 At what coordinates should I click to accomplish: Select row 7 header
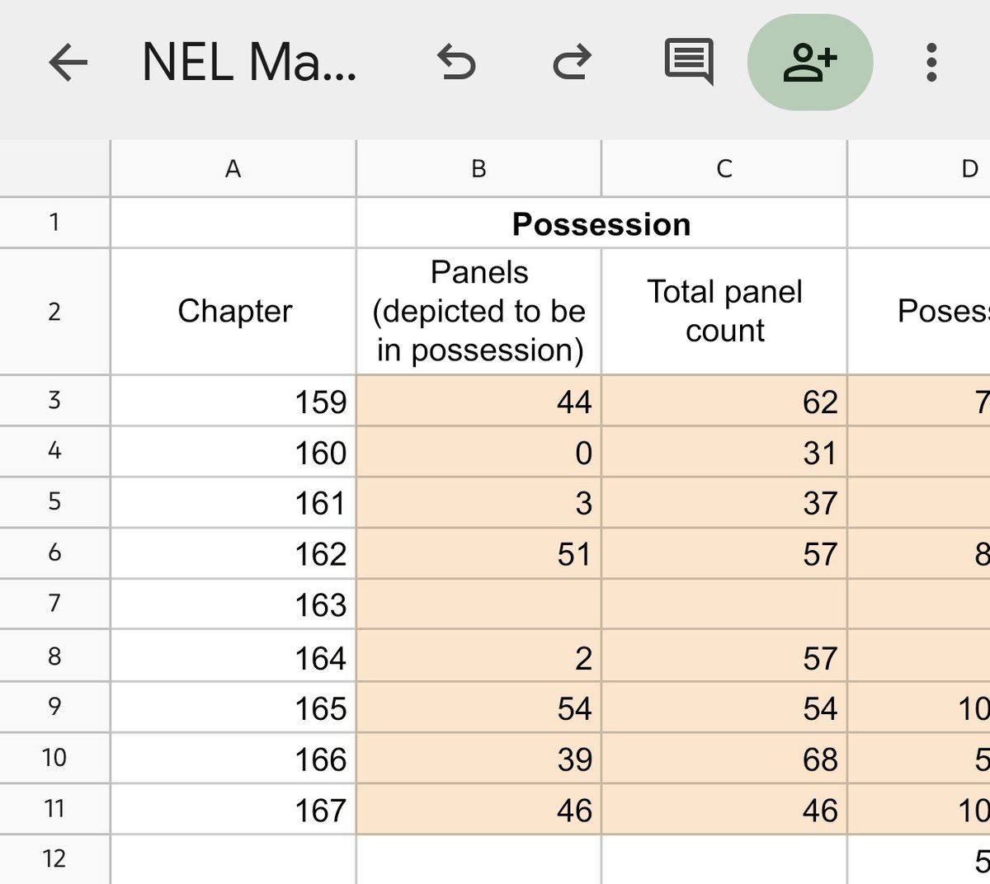point(54,604)
